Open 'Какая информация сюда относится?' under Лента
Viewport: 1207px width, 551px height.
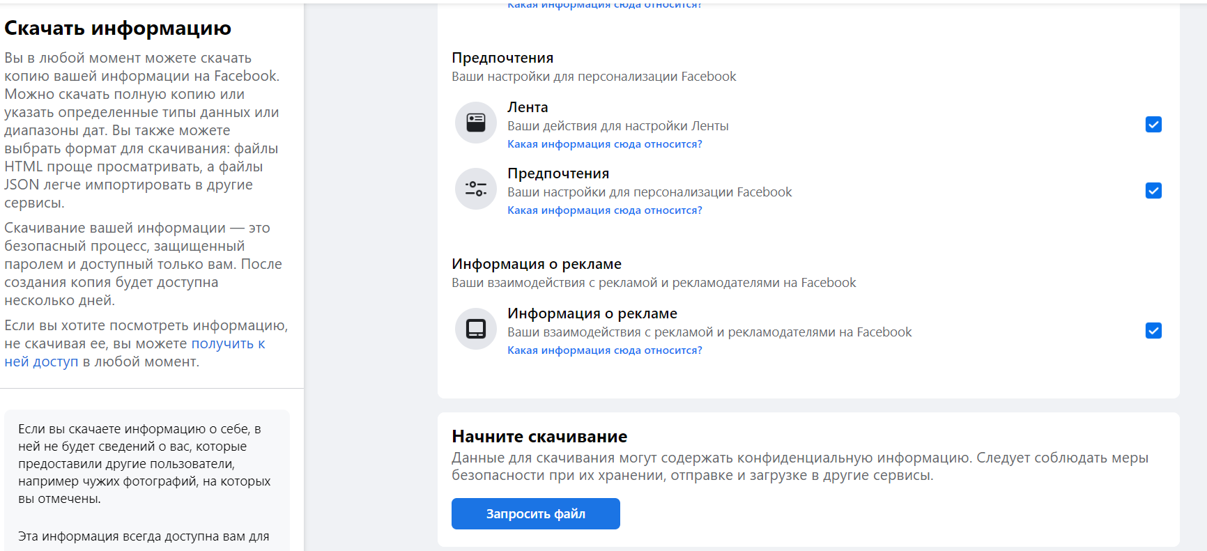coord(605,144)
